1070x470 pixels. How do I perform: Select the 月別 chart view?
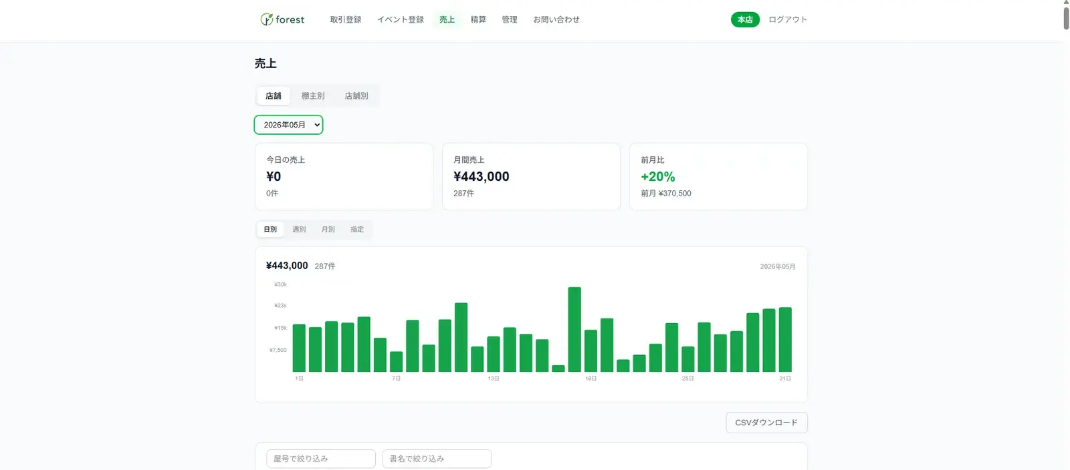pyautogui.click(x=328, y=229)
